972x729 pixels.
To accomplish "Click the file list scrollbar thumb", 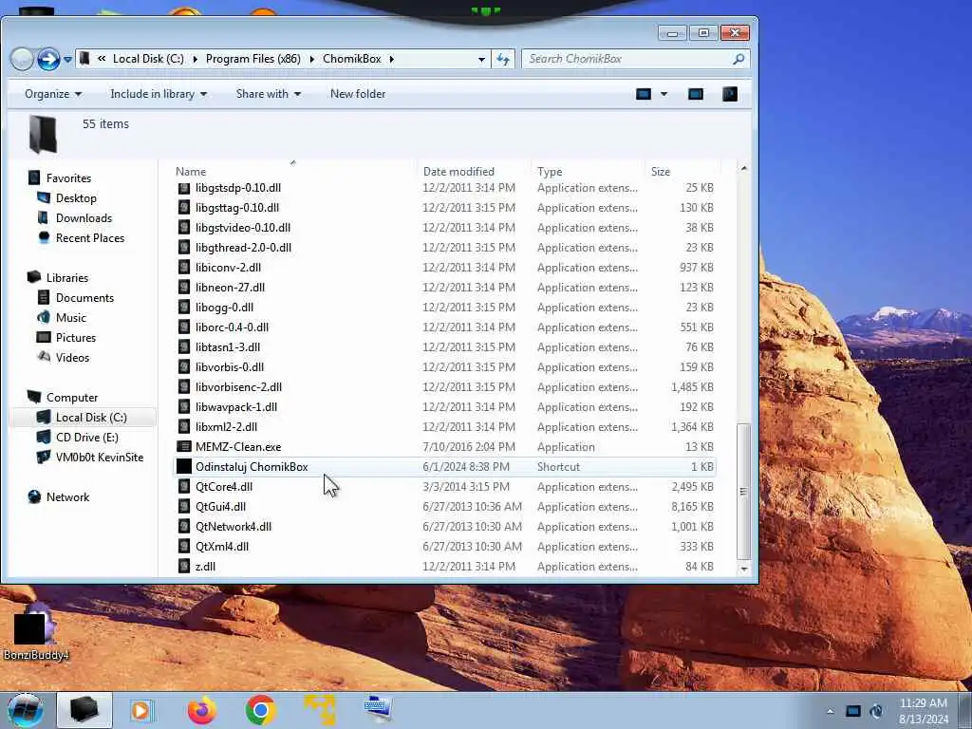I will tap(744, 492).
